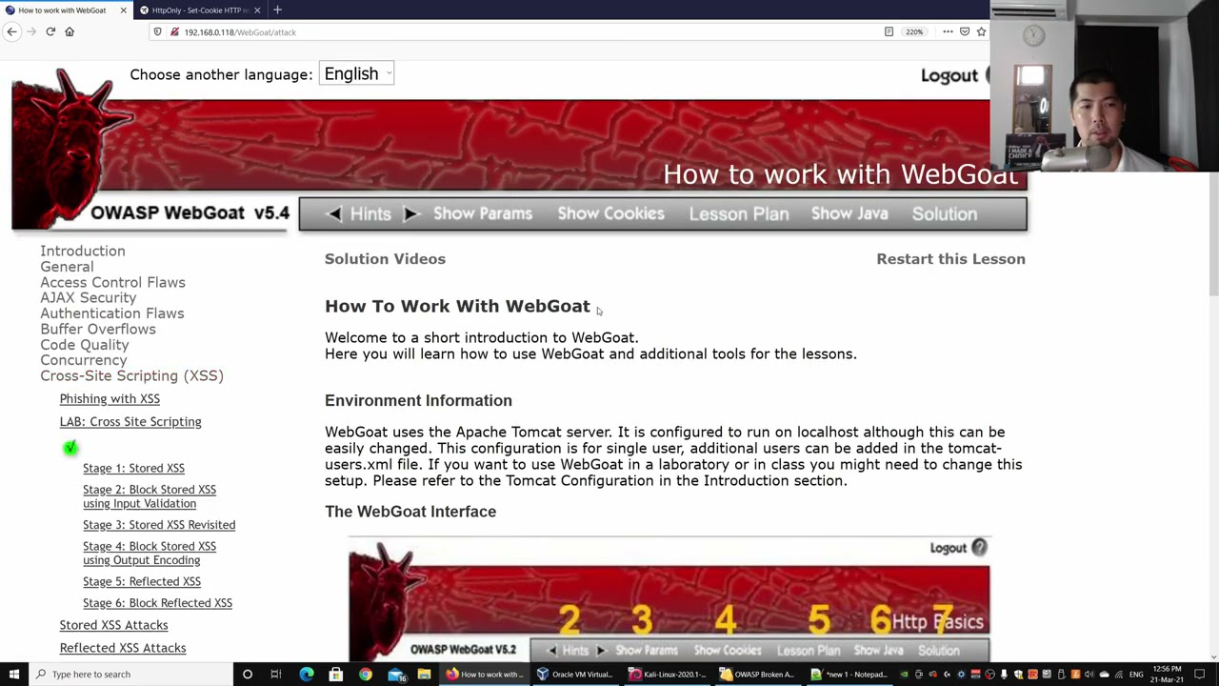1219x686 pixels.
Task: Launch Google Chrome from taskbar
Action: coord(365,674)
